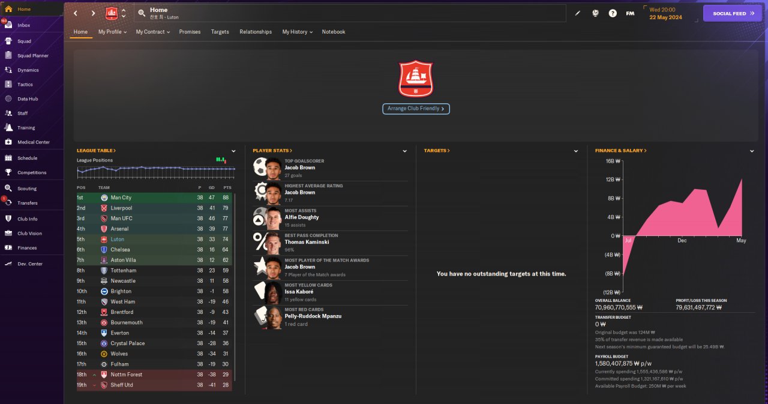
Task: Open the Relationships tab
Action: 256,32
